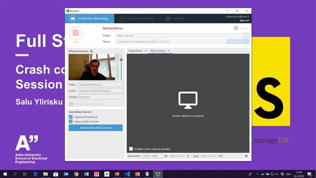Launch Google Chrome from the taskbar

point(76,174)
